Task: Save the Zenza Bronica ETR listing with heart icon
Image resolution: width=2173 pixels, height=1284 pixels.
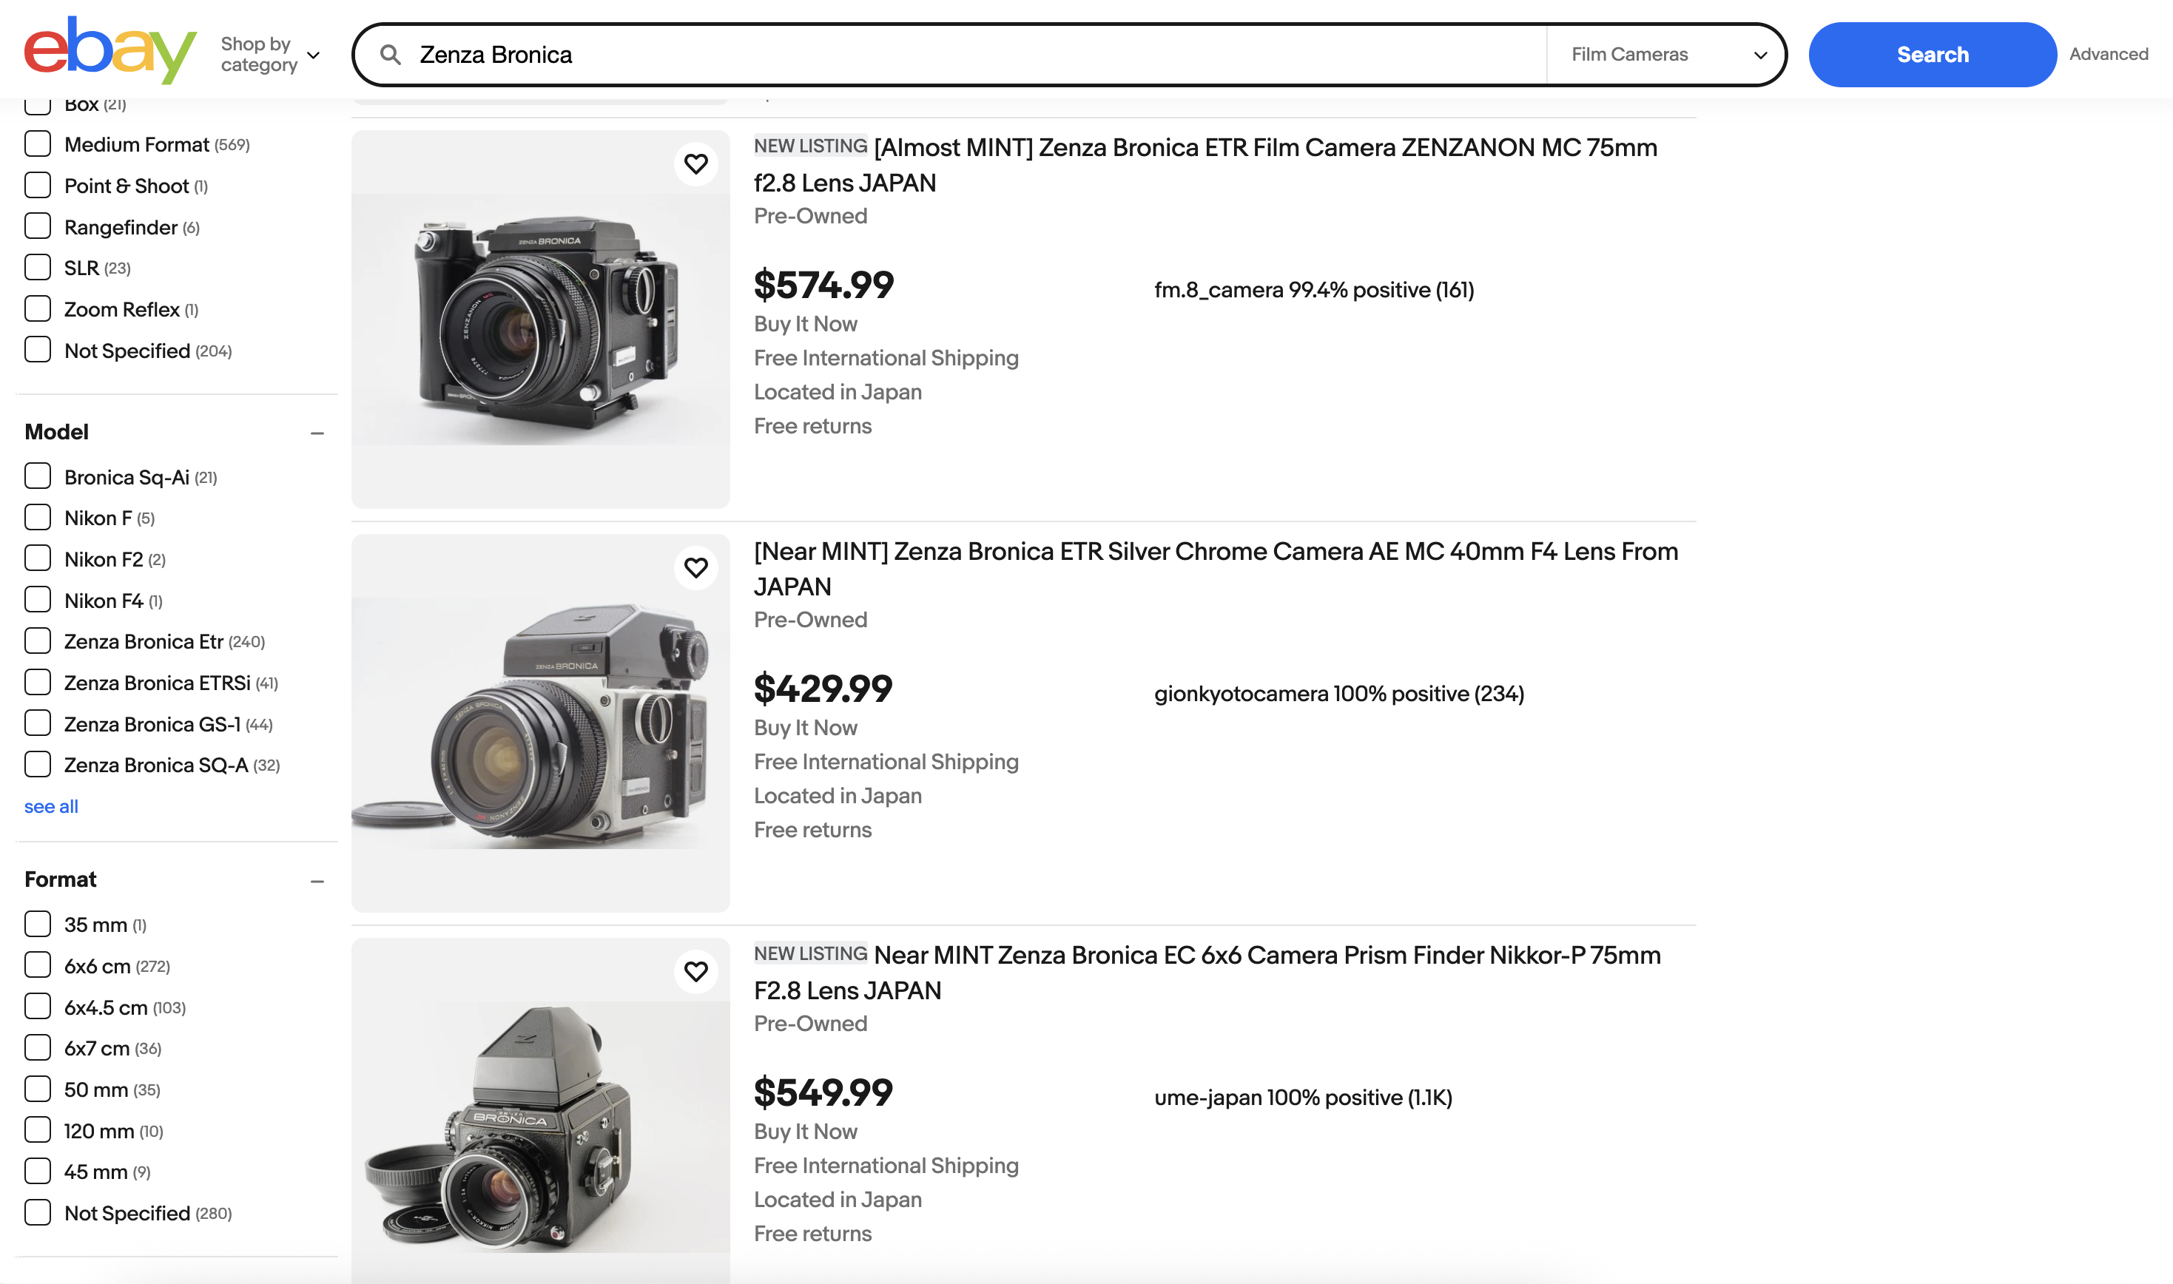Action: click(695, 163)
